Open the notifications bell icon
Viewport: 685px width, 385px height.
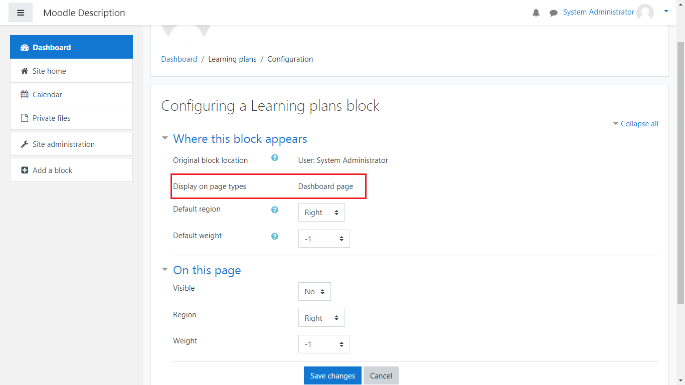click(x=536, y=13)
